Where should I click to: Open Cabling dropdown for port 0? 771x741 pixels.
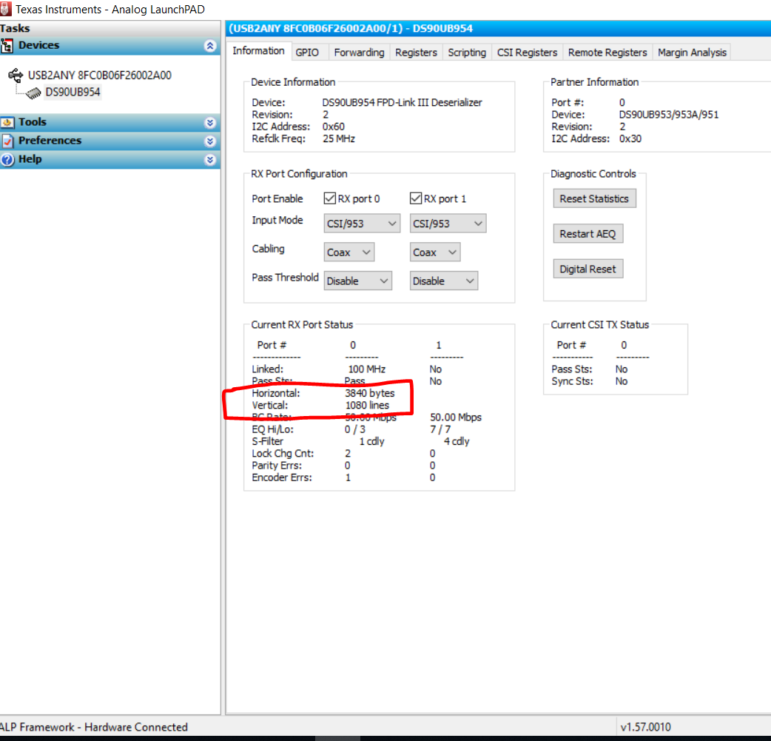tap(349, 252)
